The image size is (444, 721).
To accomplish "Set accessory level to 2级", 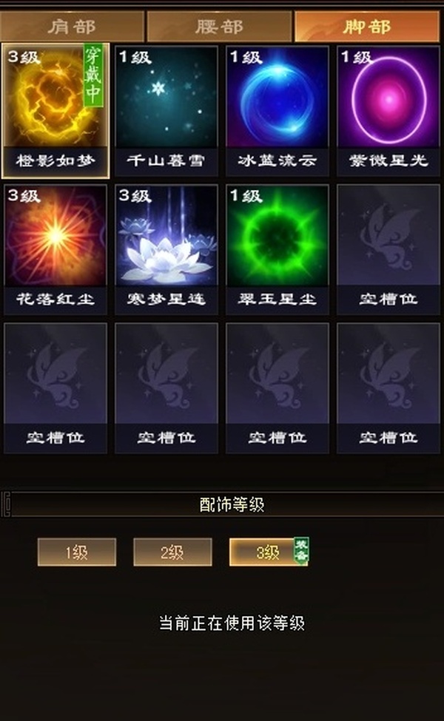I will point(172,552).
